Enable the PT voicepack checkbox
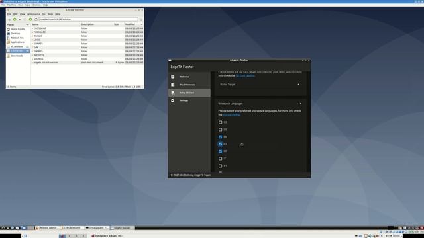The height and width of the screenshot is (238, 424). pos(221,166)
